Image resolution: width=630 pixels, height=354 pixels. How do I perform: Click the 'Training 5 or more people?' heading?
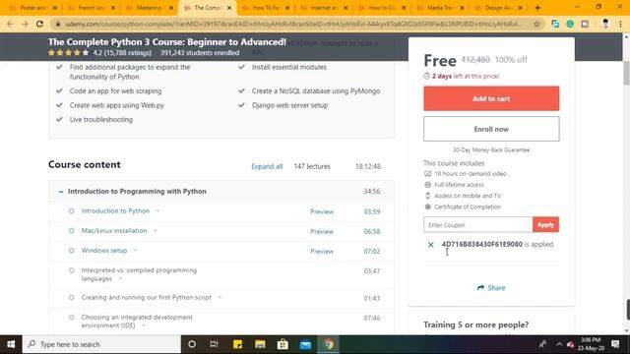coord(476,324)
